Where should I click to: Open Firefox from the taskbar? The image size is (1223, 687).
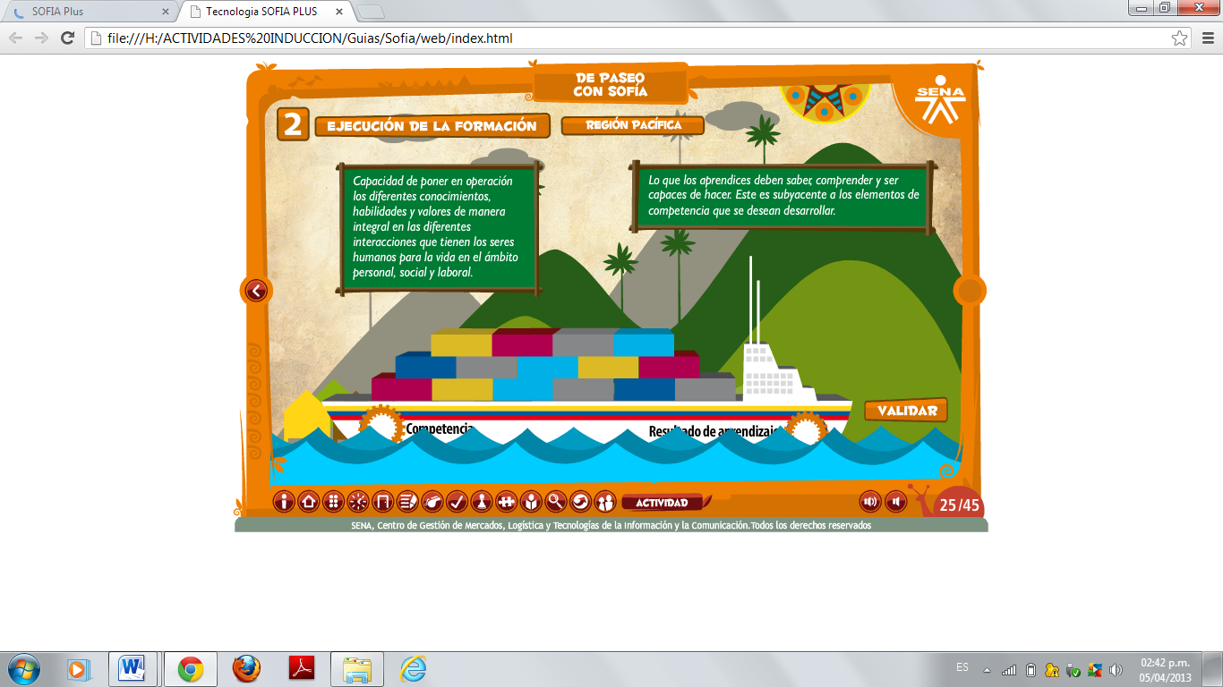coord(245,668)
